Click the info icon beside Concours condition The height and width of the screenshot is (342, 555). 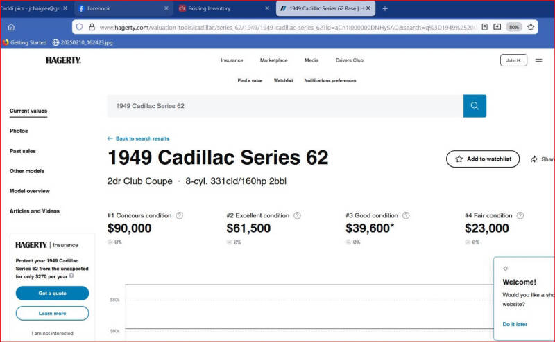point(180,215)
